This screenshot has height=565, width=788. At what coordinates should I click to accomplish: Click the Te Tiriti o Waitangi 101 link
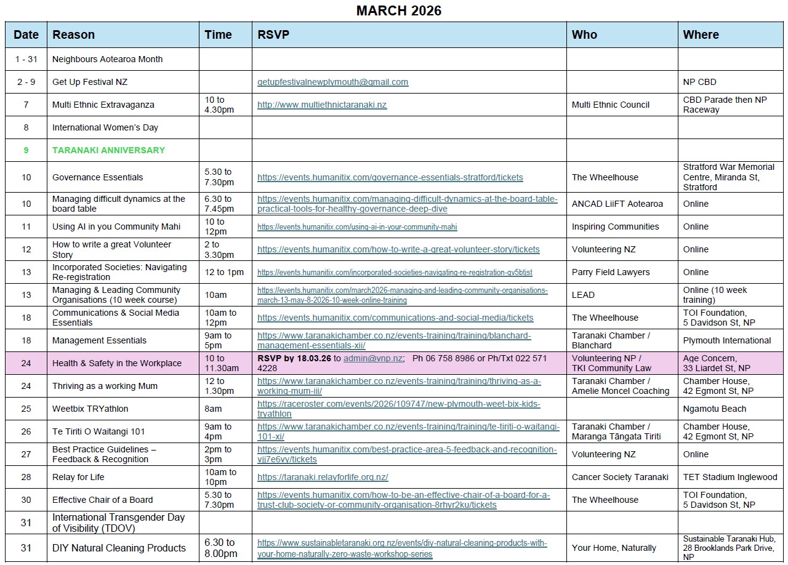coord(408,431)
